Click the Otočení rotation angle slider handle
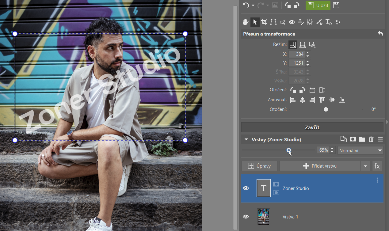389x231 pixels. tap(326, 109)
